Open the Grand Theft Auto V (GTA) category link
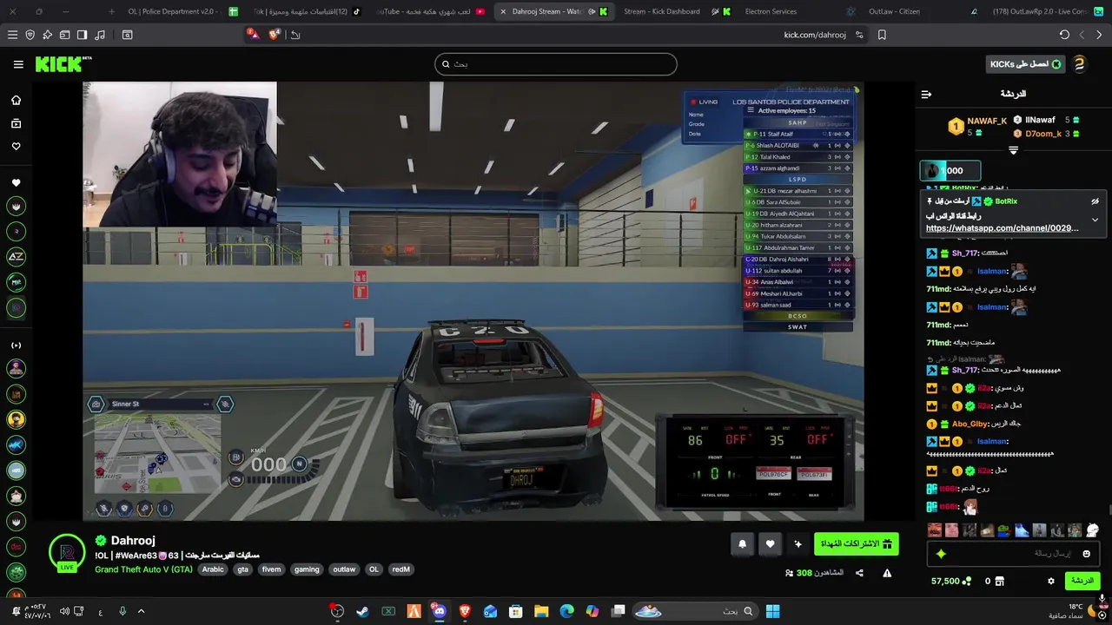 [x=143, y=569]
